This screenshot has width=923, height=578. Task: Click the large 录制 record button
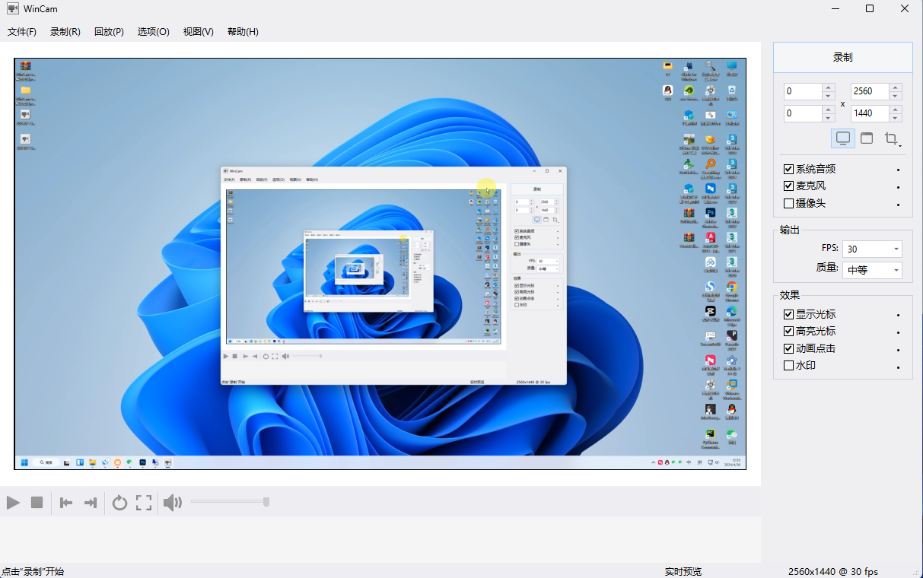pyautogui.click(x=843, y=58)
